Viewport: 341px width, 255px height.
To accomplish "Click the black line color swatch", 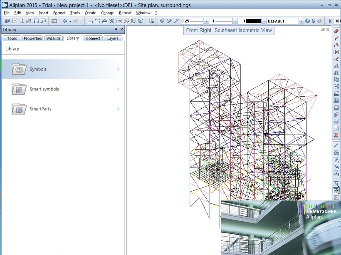I will pyautogui.click(x=253, y=21).
